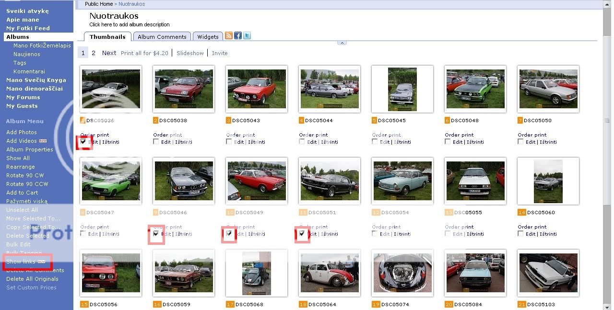Click Set Custom Prices
This screenshot has width=614, height=310.
pyautogui.click(x=31, y=287)
